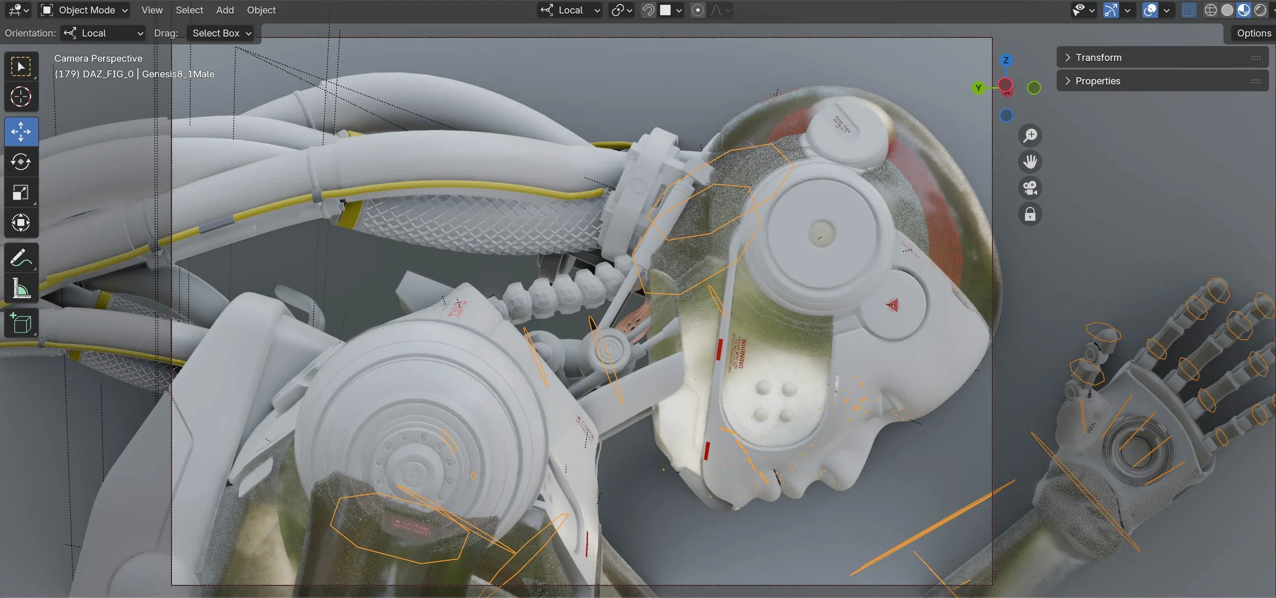Screen dimensions: 1276x598
Task: Click the Add Cube tool
Action: pyautogui.click(x=21, y=323)
